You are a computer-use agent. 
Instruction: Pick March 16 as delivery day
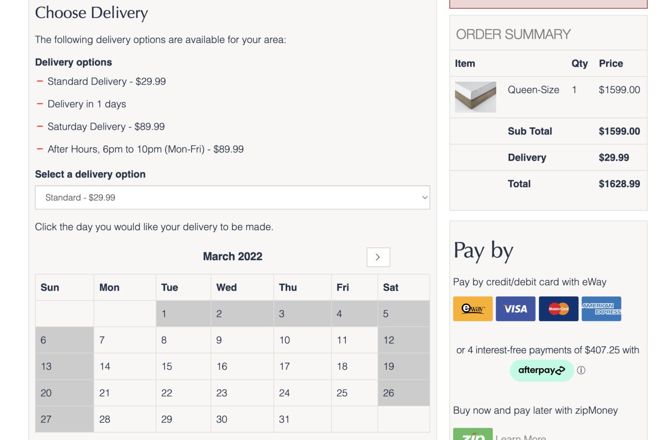tap(242, 366)
